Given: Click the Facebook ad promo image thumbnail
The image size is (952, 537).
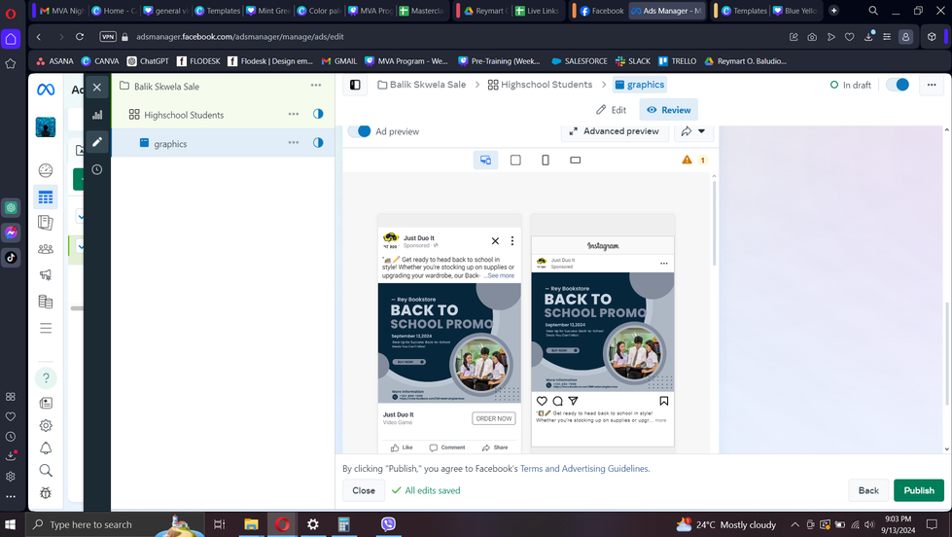Looking at the screenshot, I should click(449, 343).
